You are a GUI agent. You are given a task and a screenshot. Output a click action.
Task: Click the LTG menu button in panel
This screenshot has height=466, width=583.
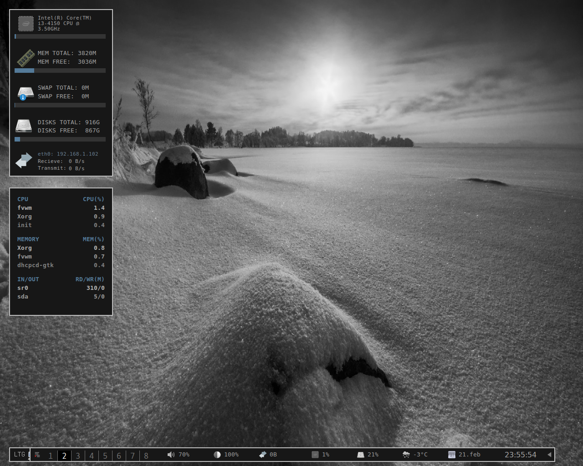coord(20,455)
